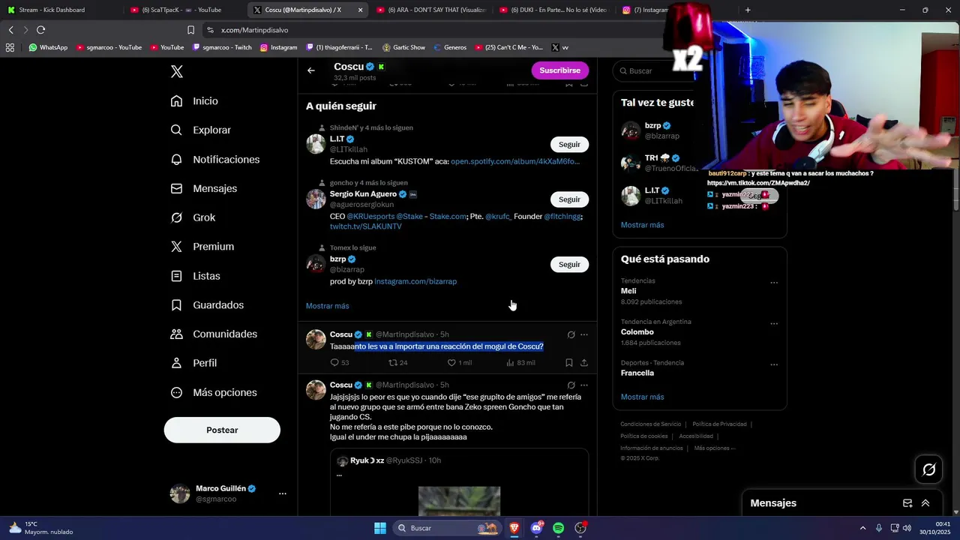Open Spotify from the taskbar
Image resolution: width=960 pixels, height=540 pixels.
pos(558,528)
